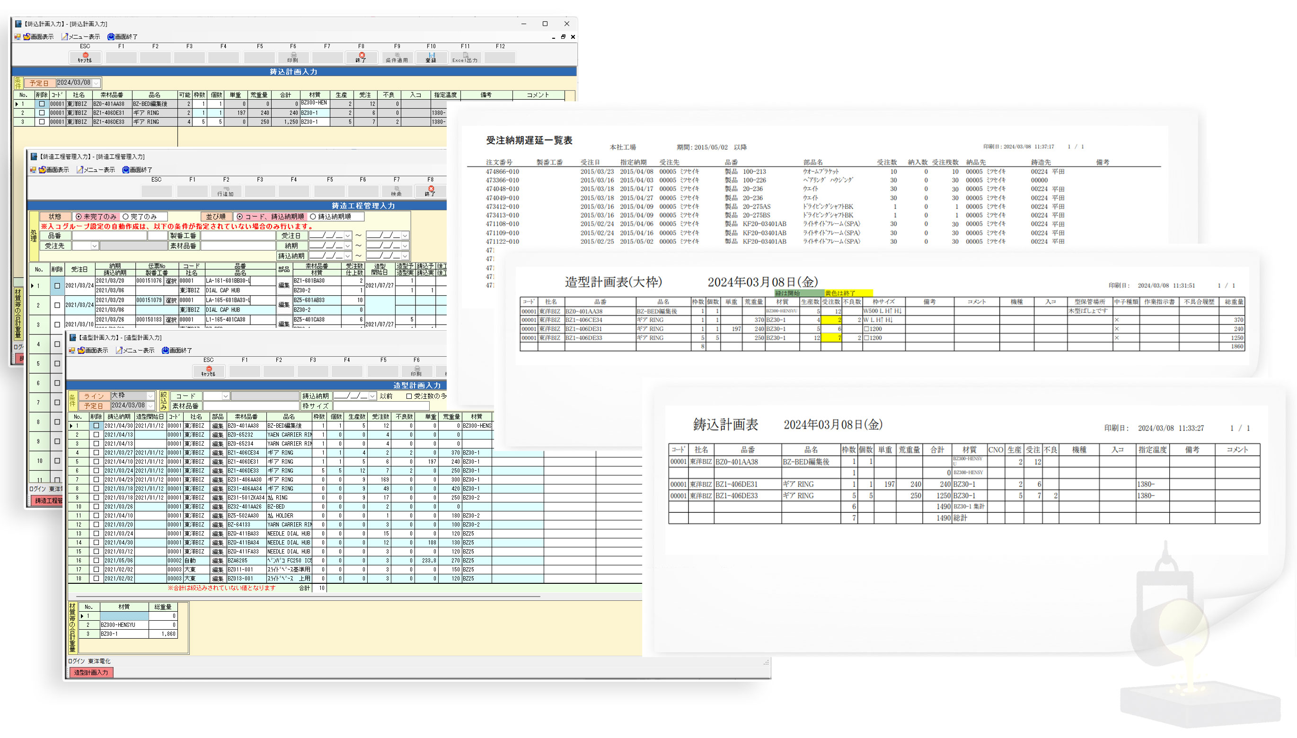Click 素材品番 input field in 造型計画入力
This screenshot has width=1297, height=738.
point(251,406)
